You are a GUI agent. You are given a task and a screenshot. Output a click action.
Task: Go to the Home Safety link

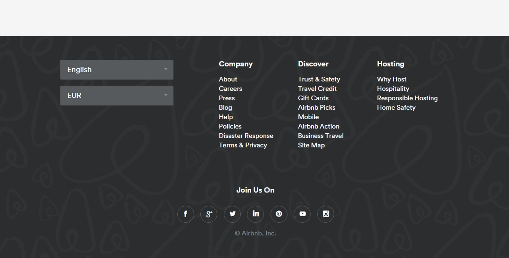396,107
